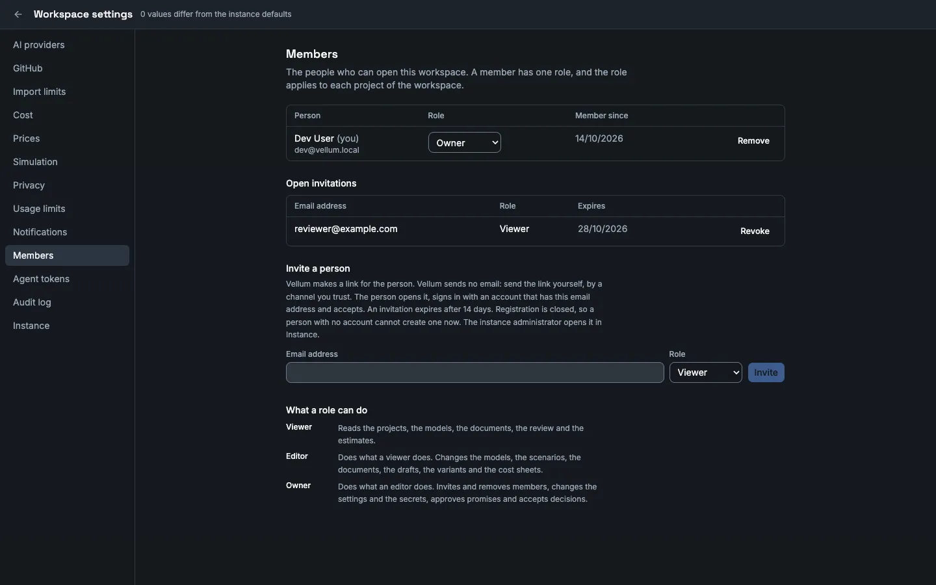This screenshot has width=936, height=585.
Task: Go to Import limits settings
Action: point(67,92)
